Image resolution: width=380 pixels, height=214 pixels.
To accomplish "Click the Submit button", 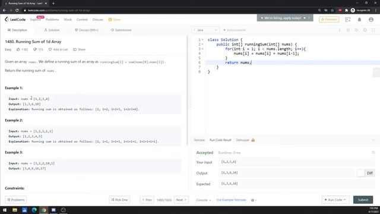I will coord(363,200).
